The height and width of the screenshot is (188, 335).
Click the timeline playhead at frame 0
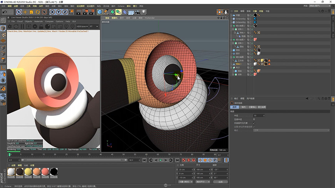(x=9, y=155)
